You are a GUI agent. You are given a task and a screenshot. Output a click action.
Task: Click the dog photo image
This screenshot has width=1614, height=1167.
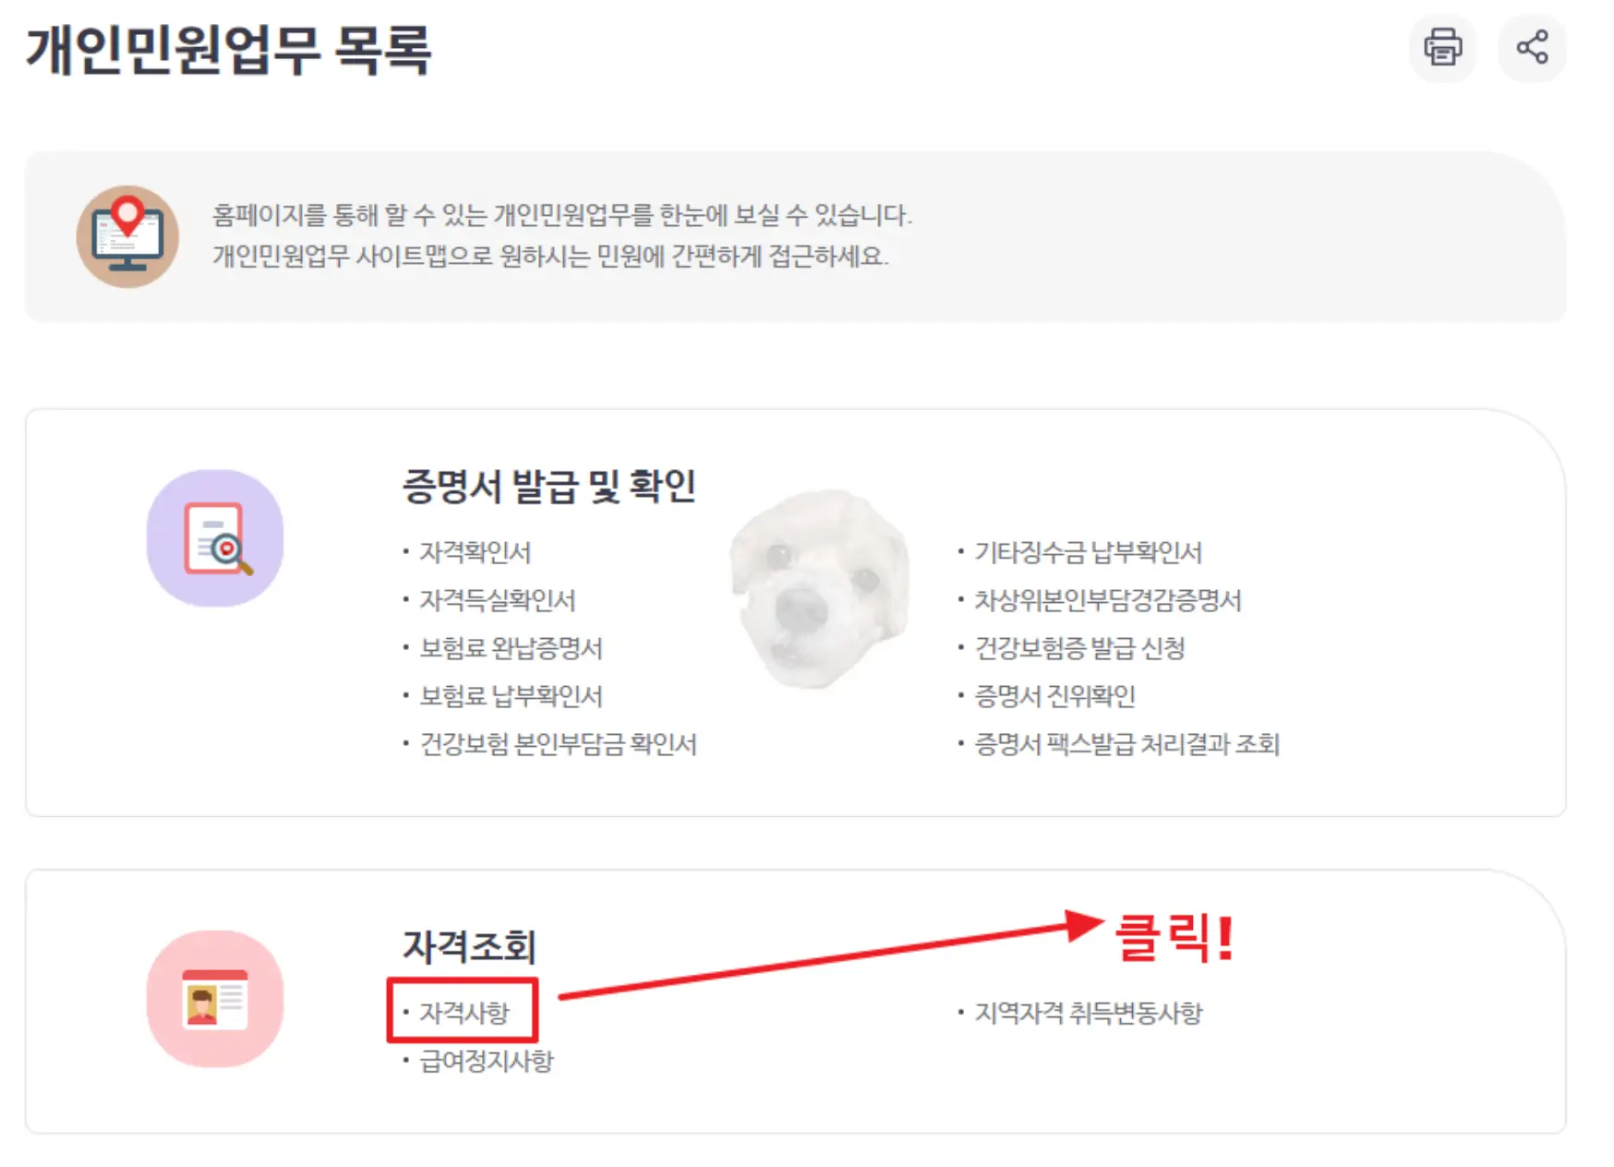[x=818, y=588]
